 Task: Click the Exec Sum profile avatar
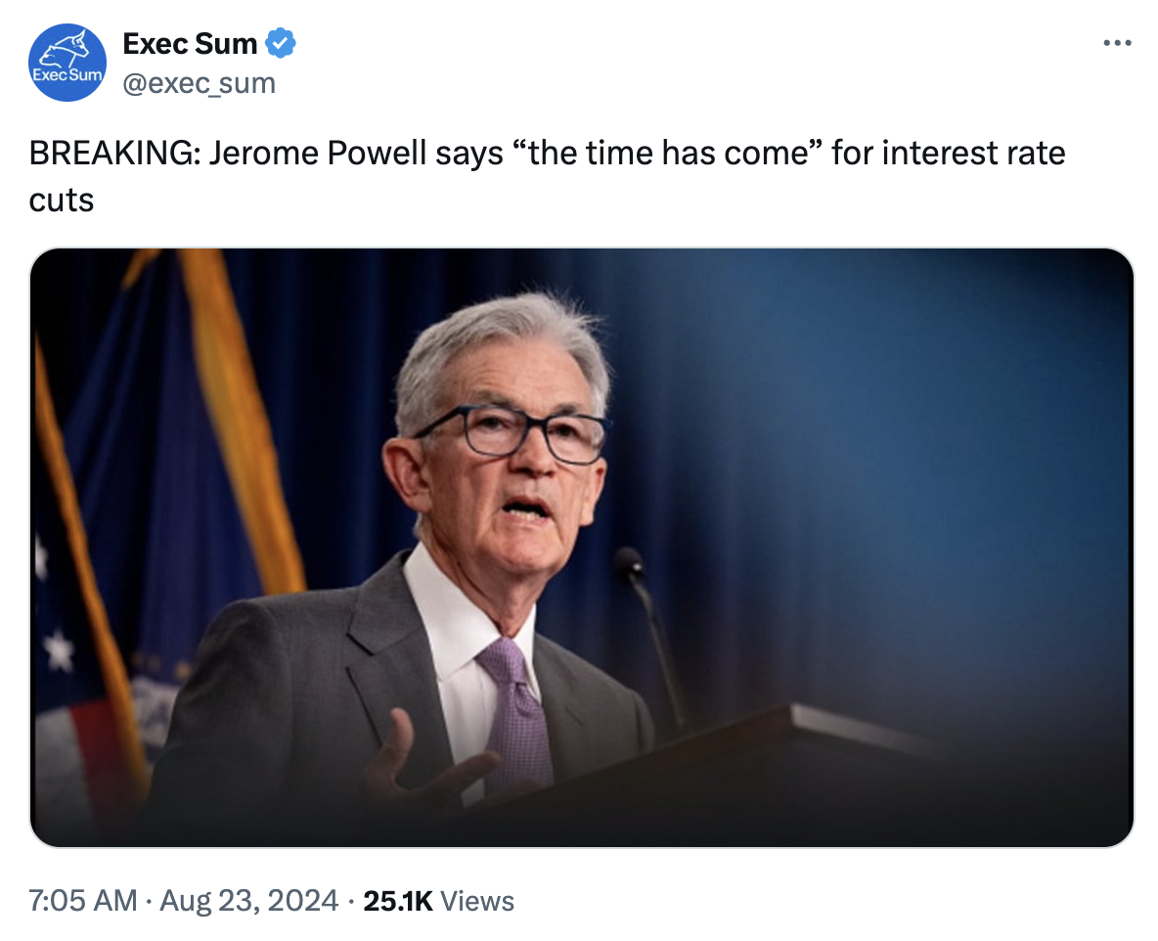(x=67, y=63)
